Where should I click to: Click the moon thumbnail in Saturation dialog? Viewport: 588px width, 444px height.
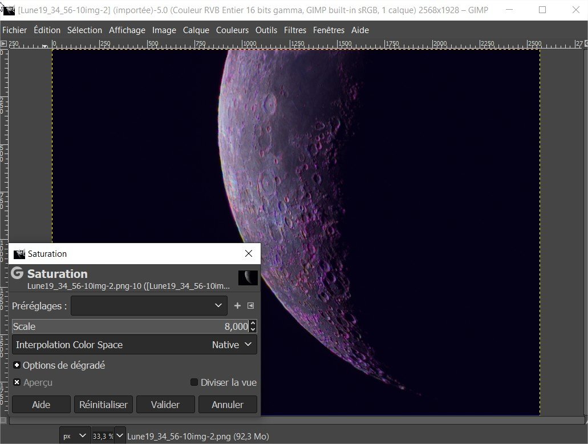[x=248, y=277]
